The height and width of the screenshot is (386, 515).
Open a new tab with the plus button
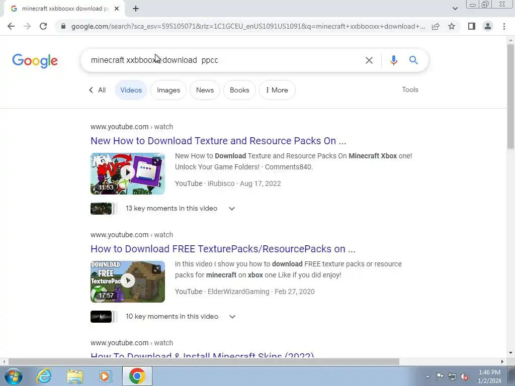tap(136, 9)
